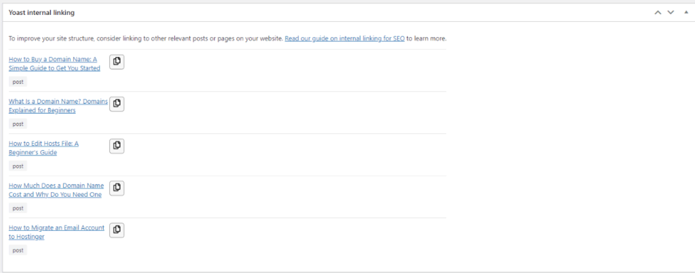This screenshot has width=695, height=273.
Task: Move Yoast internal linking panel up
Action: pyautogui.click(x=657, y=12)
